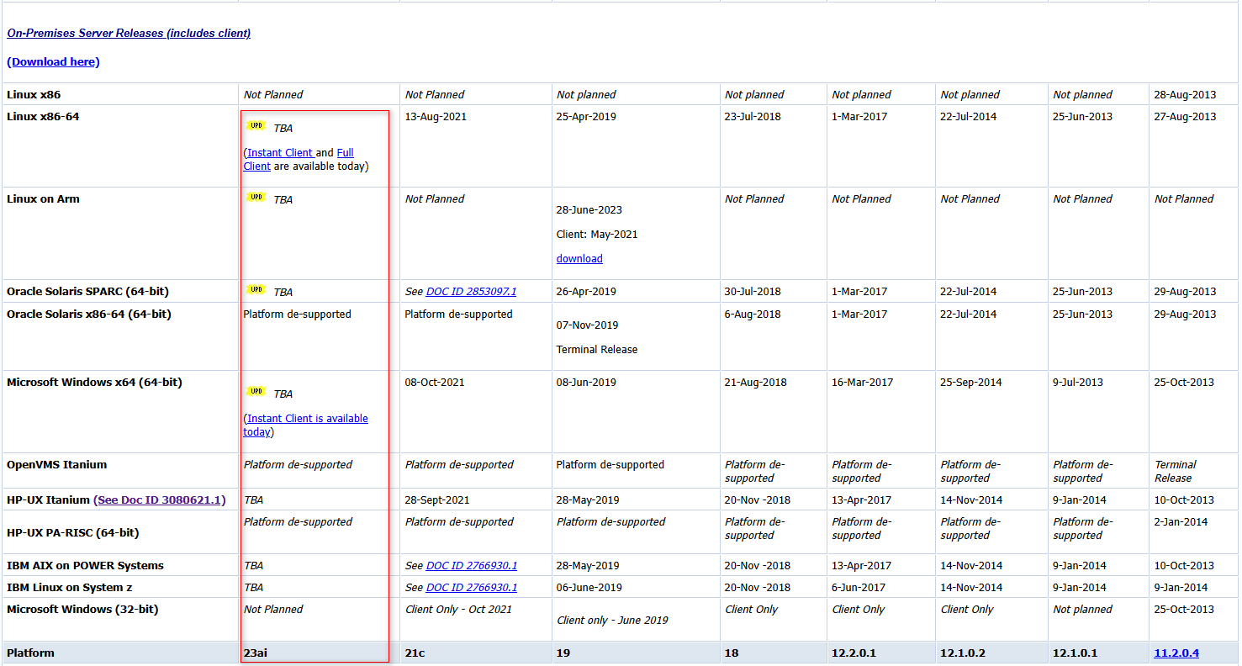Select IBM AIX on POWER Systems row header

click(x=85, y=566)
